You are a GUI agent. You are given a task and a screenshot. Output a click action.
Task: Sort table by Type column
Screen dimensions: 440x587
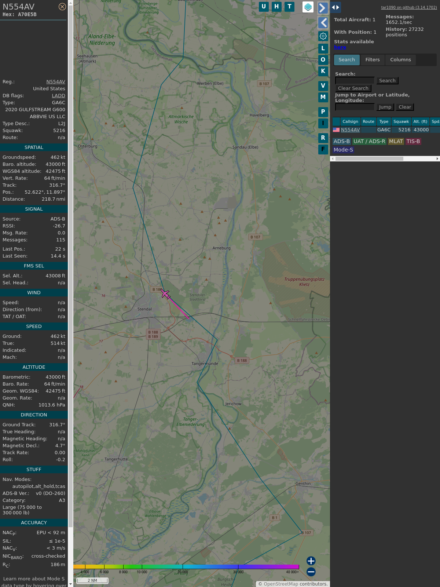384,121
